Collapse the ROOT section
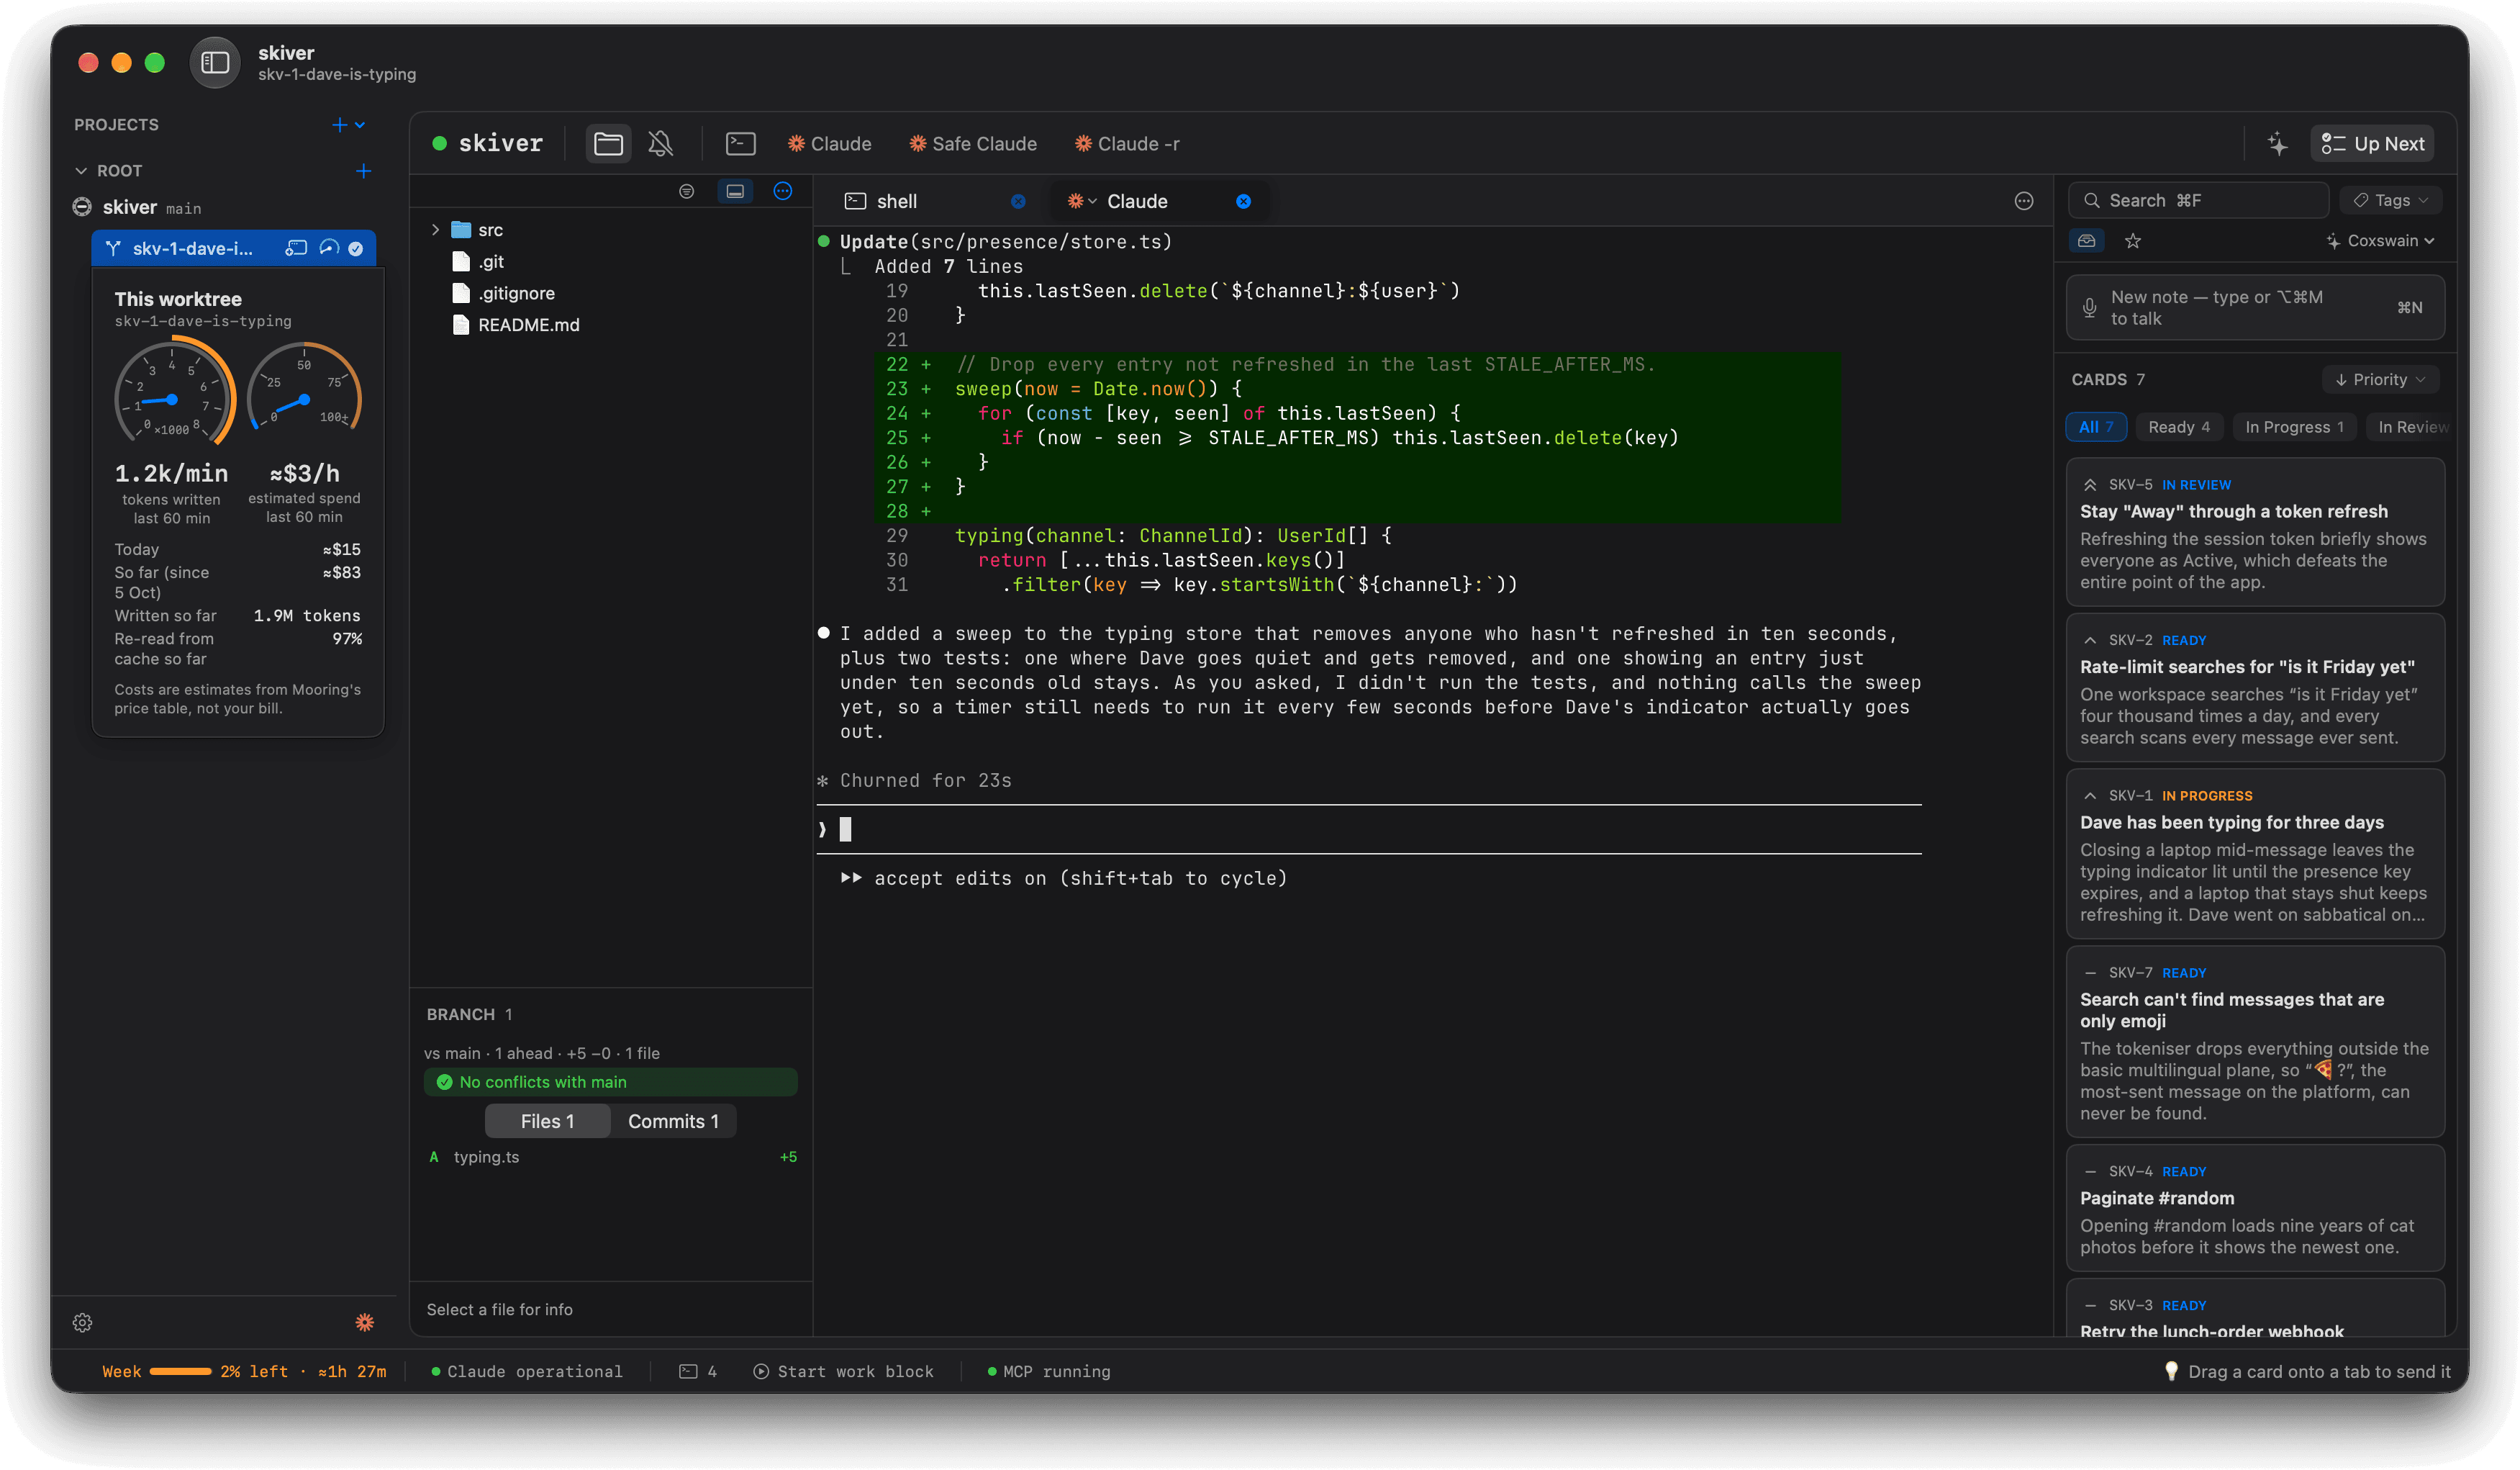 tap(81, 171)
